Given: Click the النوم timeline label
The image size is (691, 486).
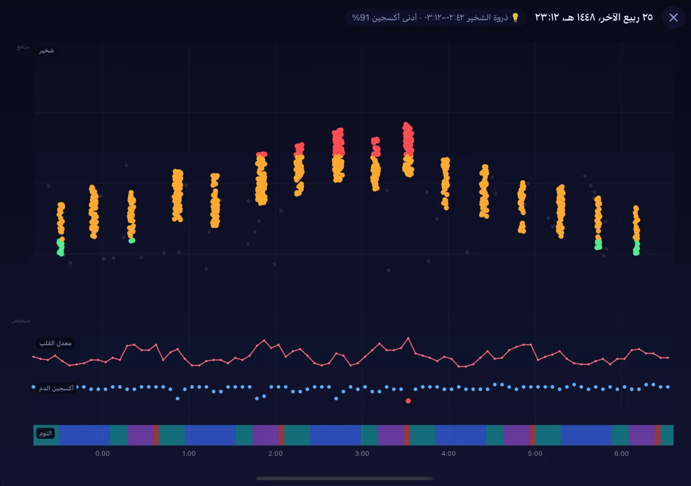Looking at the screenshot, I should tap(45, 433).
